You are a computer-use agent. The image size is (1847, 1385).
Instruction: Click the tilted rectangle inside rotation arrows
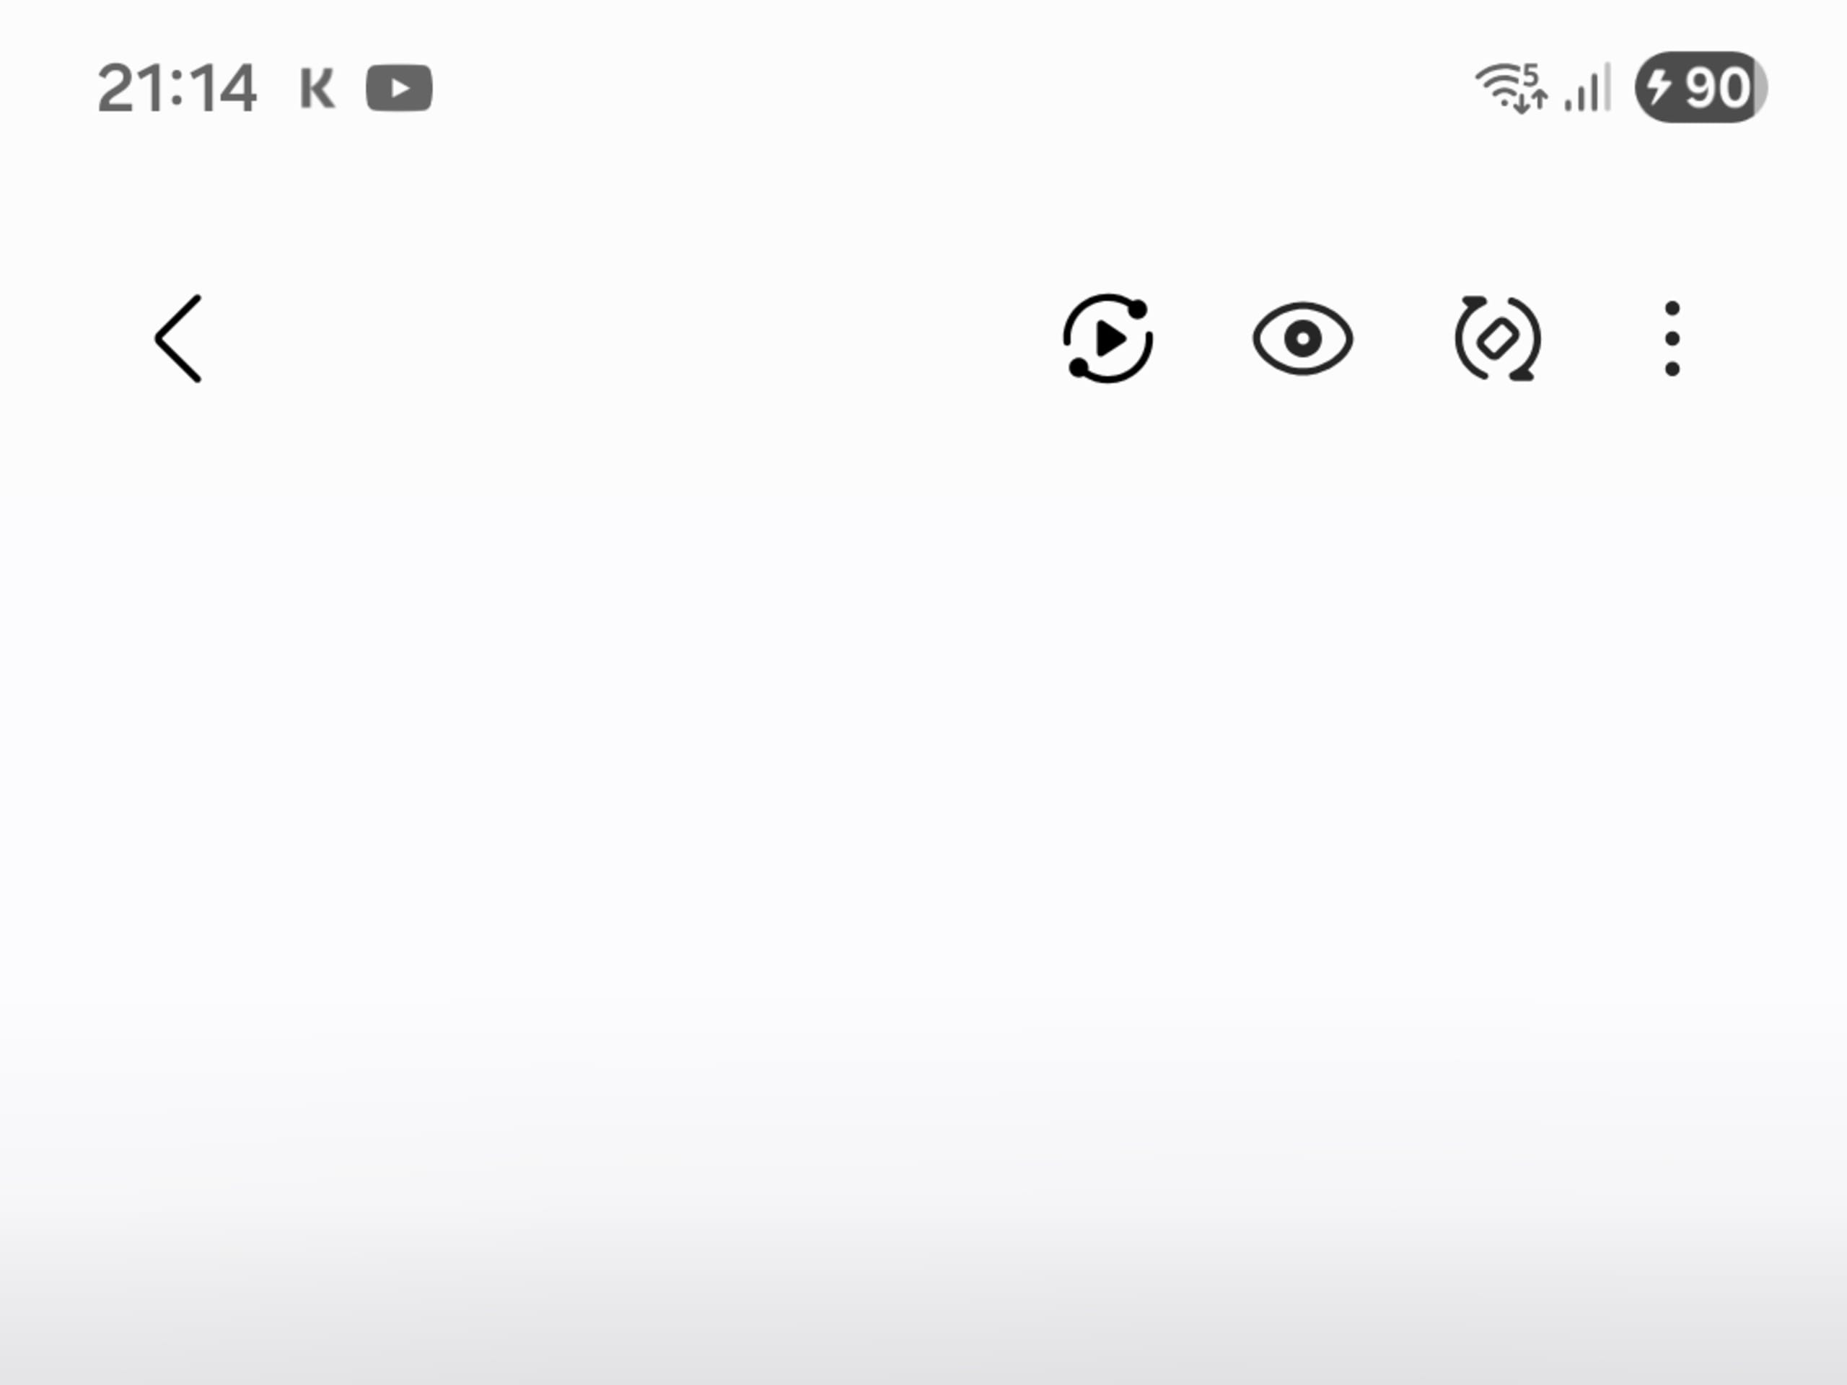pyautogui.click(x=1498, y=339)
